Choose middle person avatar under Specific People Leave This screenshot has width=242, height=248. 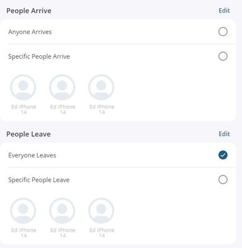point(62,211)
